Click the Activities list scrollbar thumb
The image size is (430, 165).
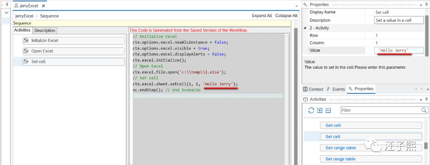click(426, 145)
